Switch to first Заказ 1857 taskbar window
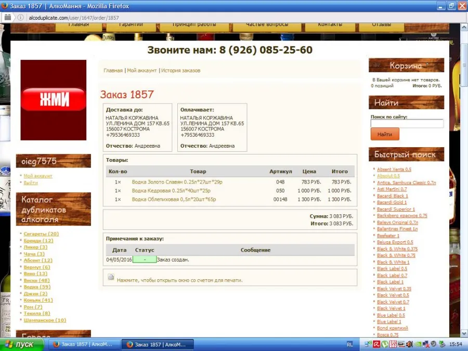 84,344
